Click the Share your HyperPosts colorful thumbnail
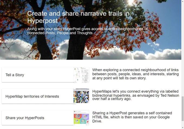This screenshot has height=129, width=184. (x=81, y=118)
